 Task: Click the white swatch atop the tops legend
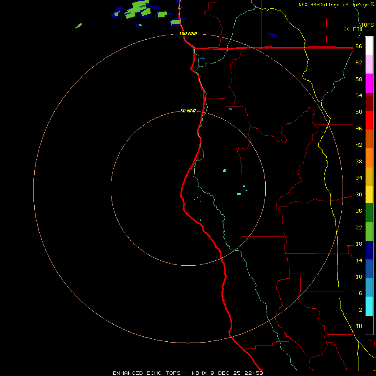[369, 46]
